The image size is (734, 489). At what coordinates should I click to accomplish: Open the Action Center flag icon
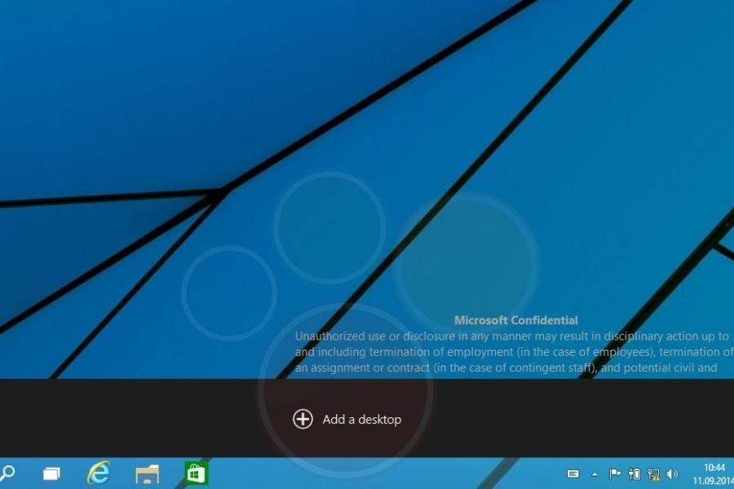[615, 474]
